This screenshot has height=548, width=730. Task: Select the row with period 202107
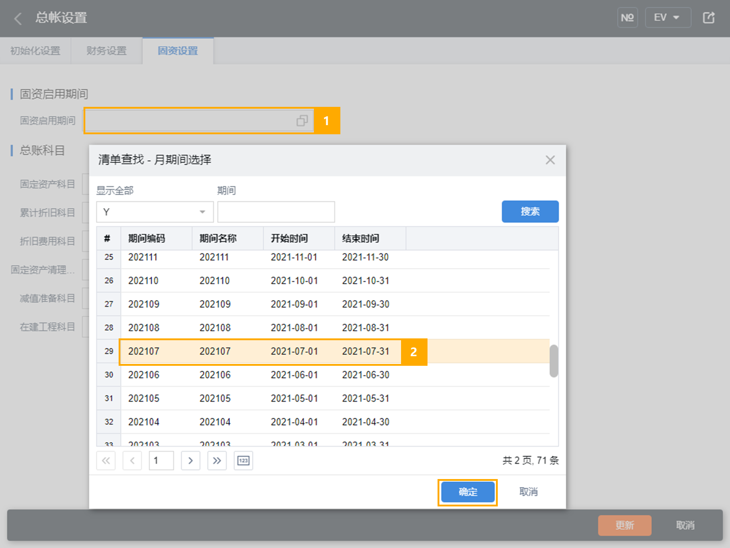pyautogui.click(x=323, y=351)
